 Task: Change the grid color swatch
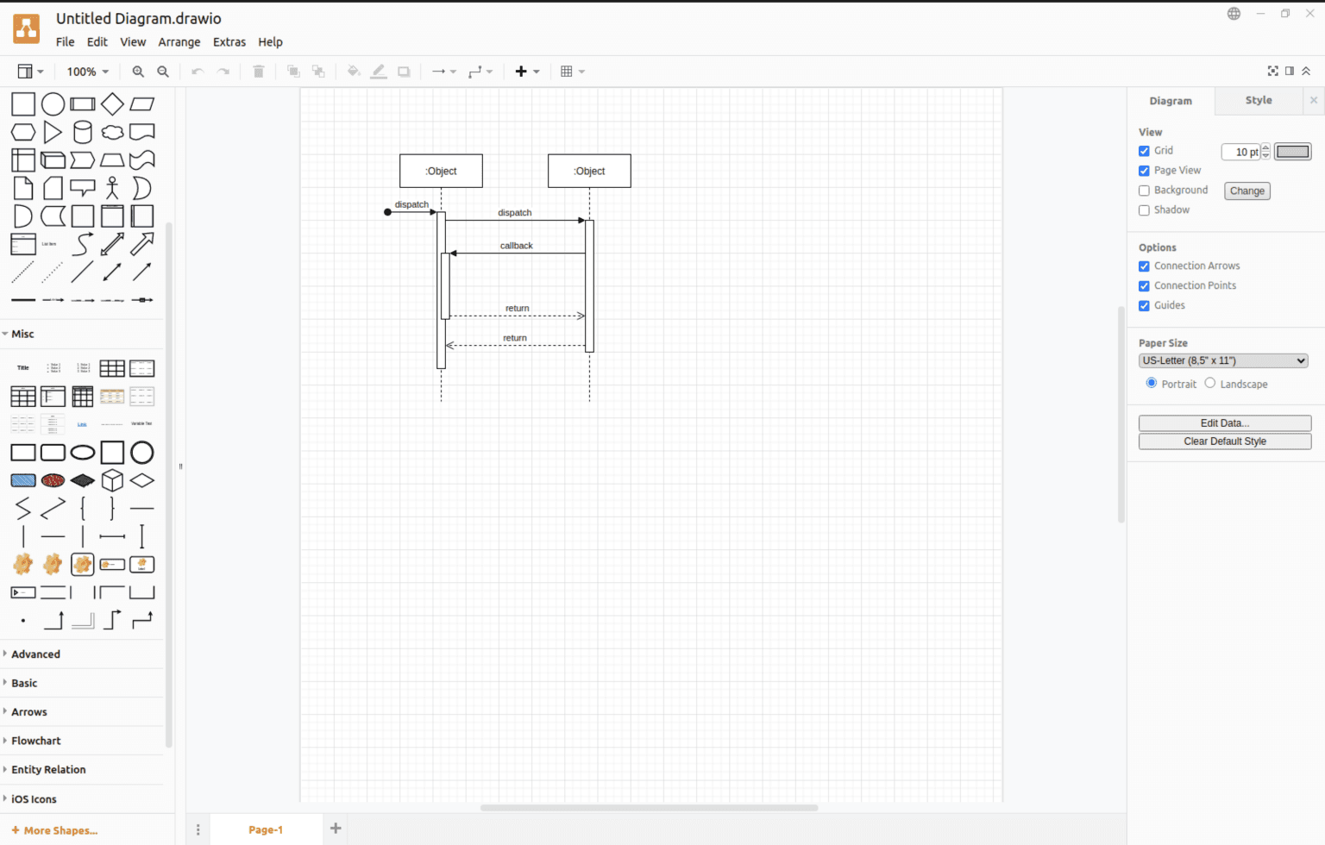[x=1292, y=151]
